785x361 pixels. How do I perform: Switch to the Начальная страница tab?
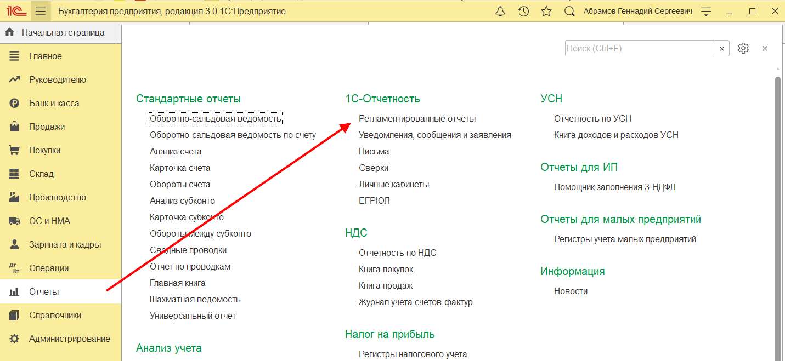pos(58,32)
